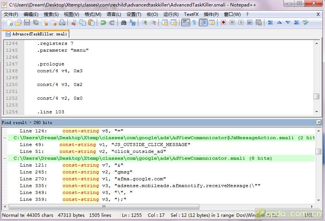Screen dimensions: 325x221
Task: Create a new document with the New icon
Action: (x=10, y=22)
